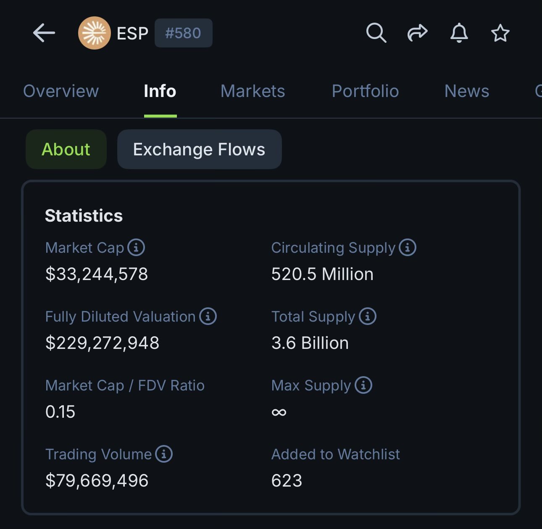
Task: Open the Markets tab
Action: [253, 91]
